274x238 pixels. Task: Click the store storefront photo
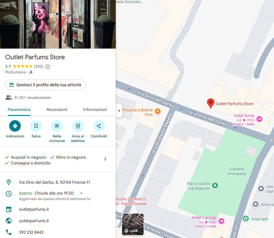point(58,24)
